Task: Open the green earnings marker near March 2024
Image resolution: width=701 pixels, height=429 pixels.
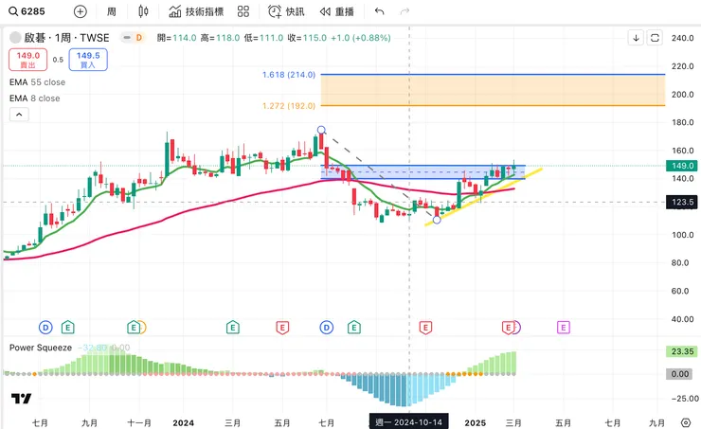Action: click(232, 328)
